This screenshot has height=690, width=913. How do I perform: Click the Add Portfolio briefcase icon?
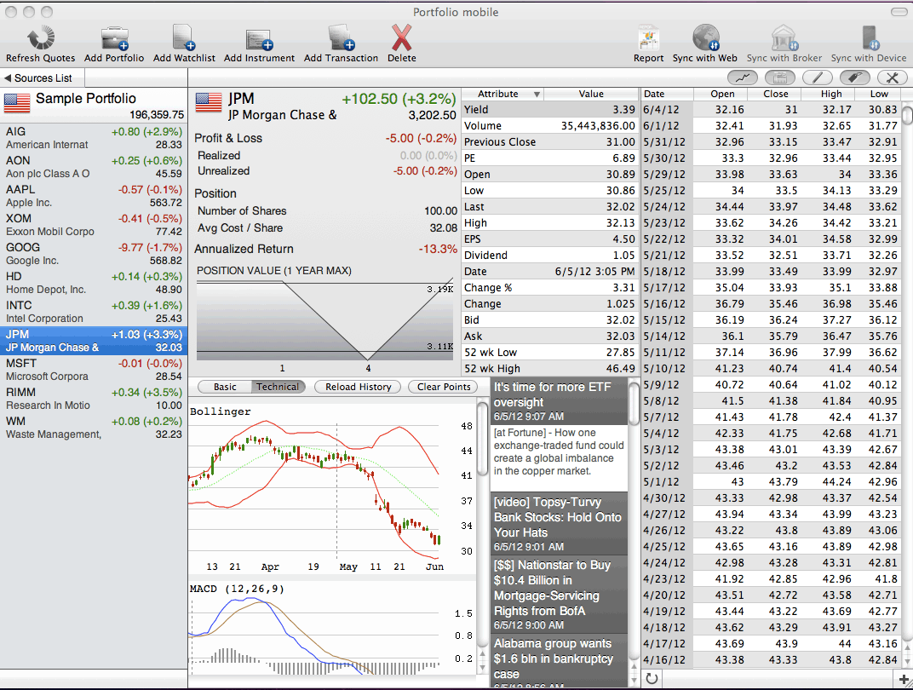(x=113, y=38)
